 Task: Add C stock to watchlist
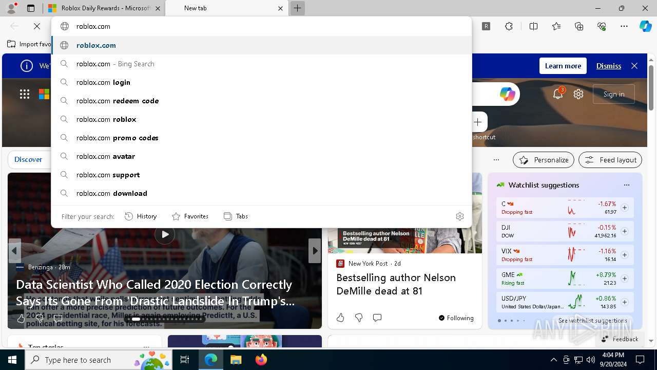625,208
